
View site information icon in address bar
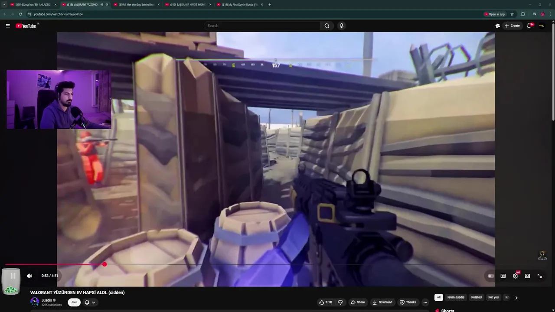[30, 14]
